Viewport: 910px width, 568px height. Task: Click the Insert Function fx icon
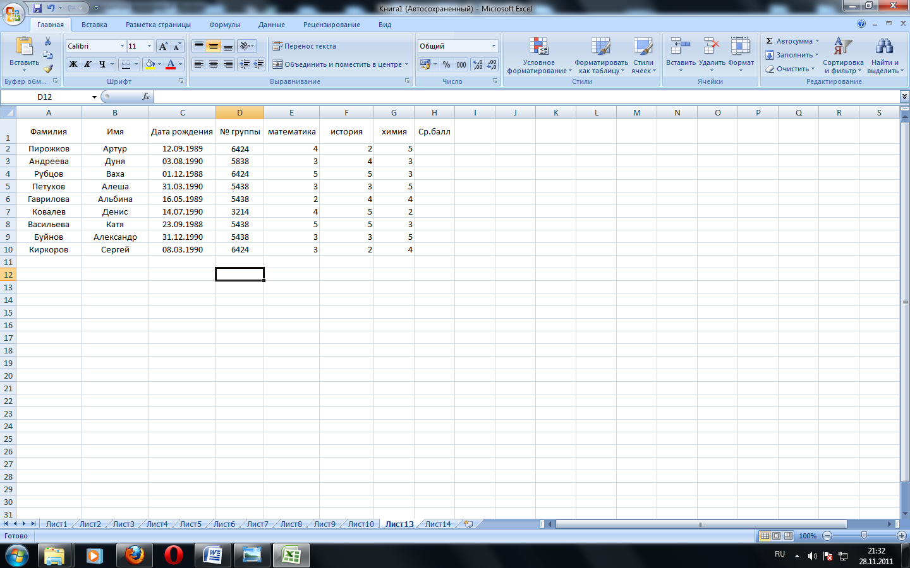[146, 97]
